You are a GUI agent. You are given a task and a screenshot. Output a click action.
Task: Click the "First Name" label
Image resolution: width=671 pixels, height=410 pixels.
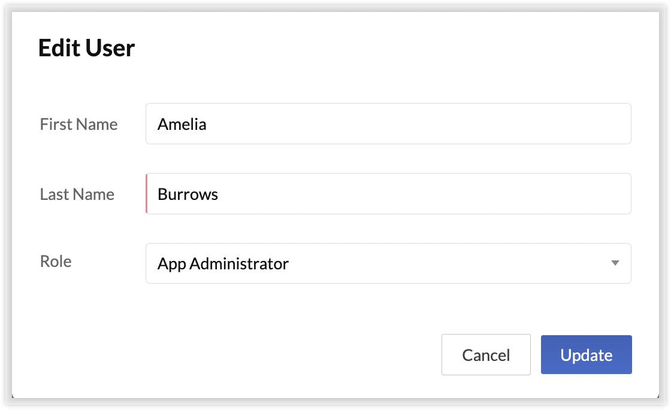coord(78,124)
